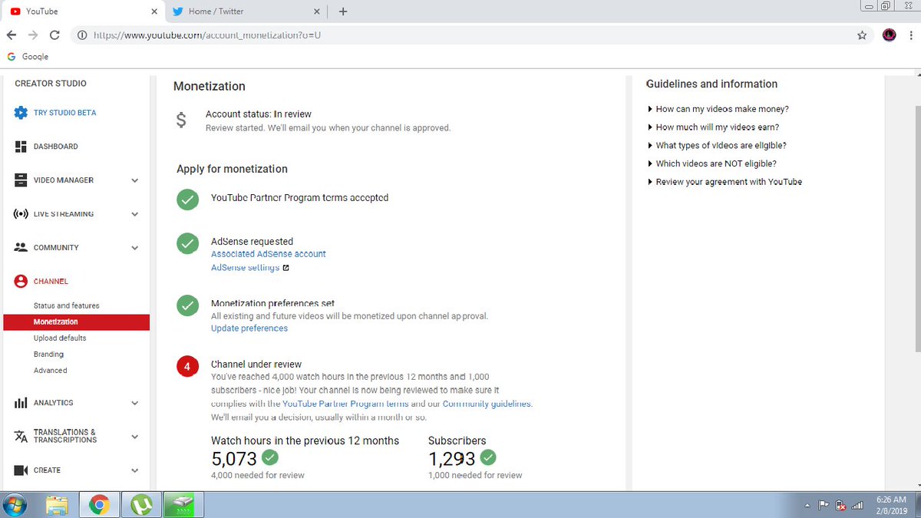The image size is (921, 518).
Task: Expand Translations & Transcriptions section
Action: (x=134, y=437)
